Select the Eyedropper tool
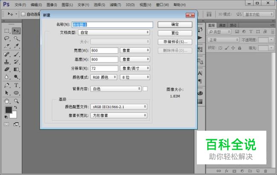Screen dimensions: 277x175 tap(16, 46)
